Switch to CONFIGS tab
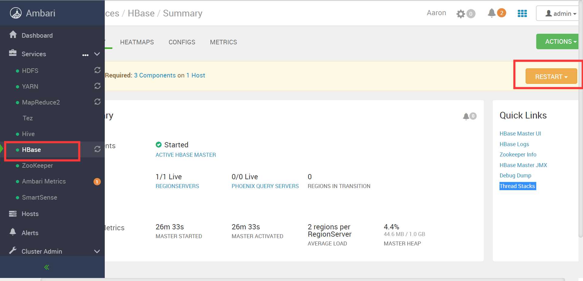Screen dimensions: 583x281 (x=182, y=42)
